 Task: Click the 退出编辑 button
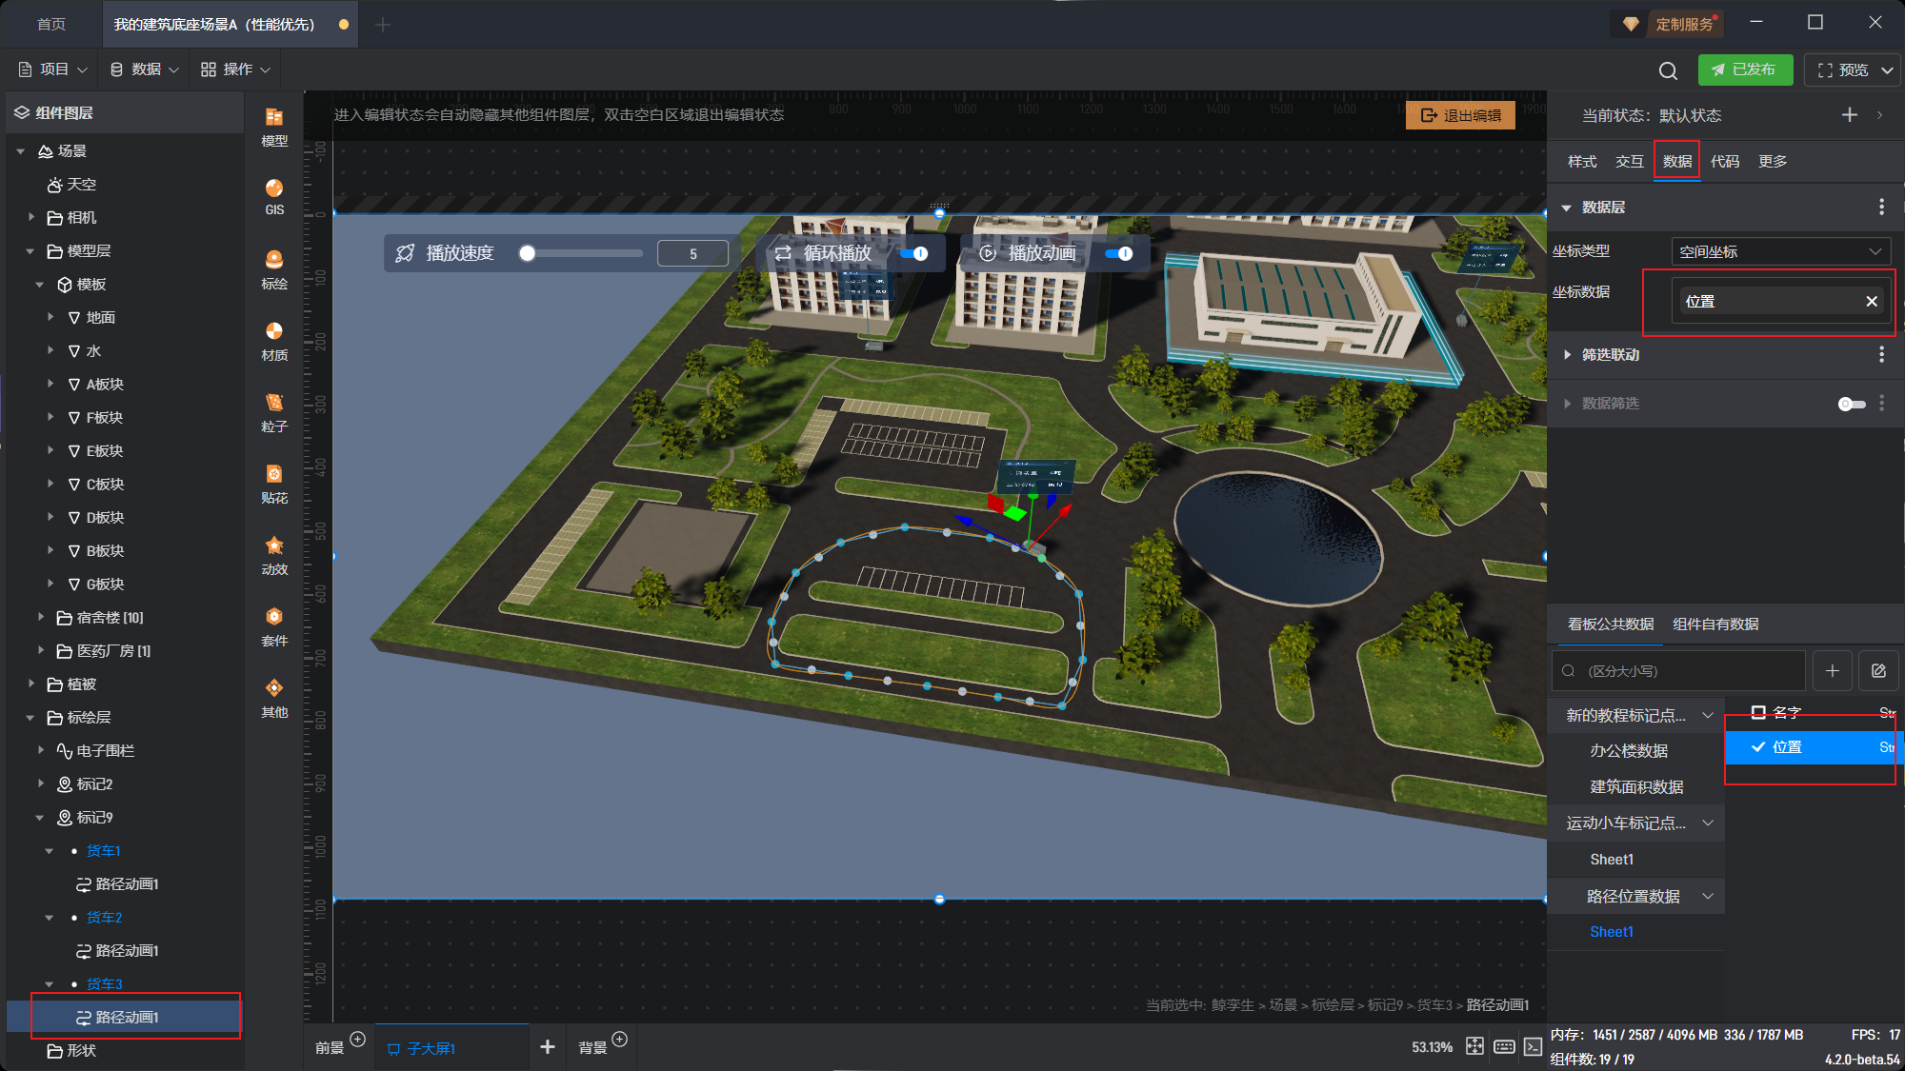tap(1460, 115)
